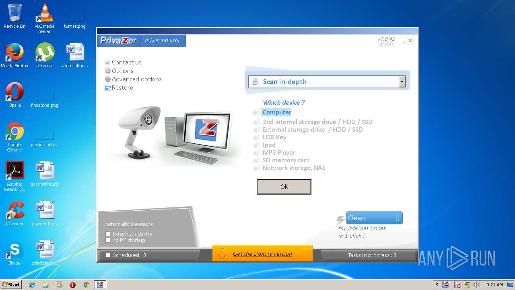Select findstone.png desktop file
515x290 pixels.
coord(44,97)
